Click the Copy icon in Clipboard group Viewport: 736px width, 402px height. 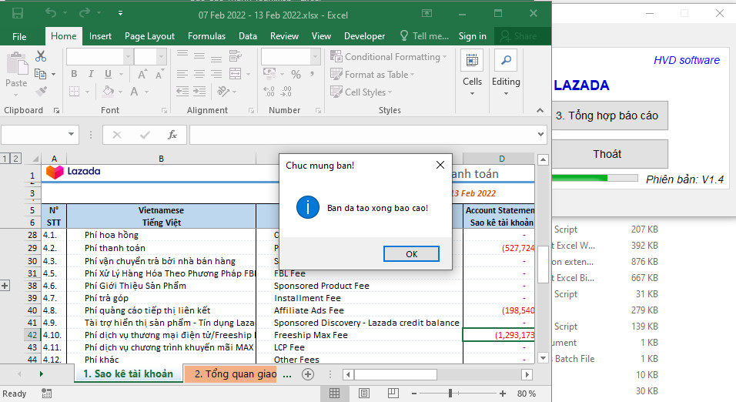[40, 74]
